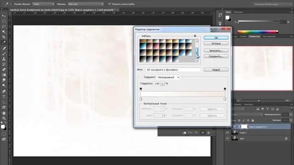The image size is (294, 165).
Task: Select the Magic Wand tool
Action: [x=4, y=32]
